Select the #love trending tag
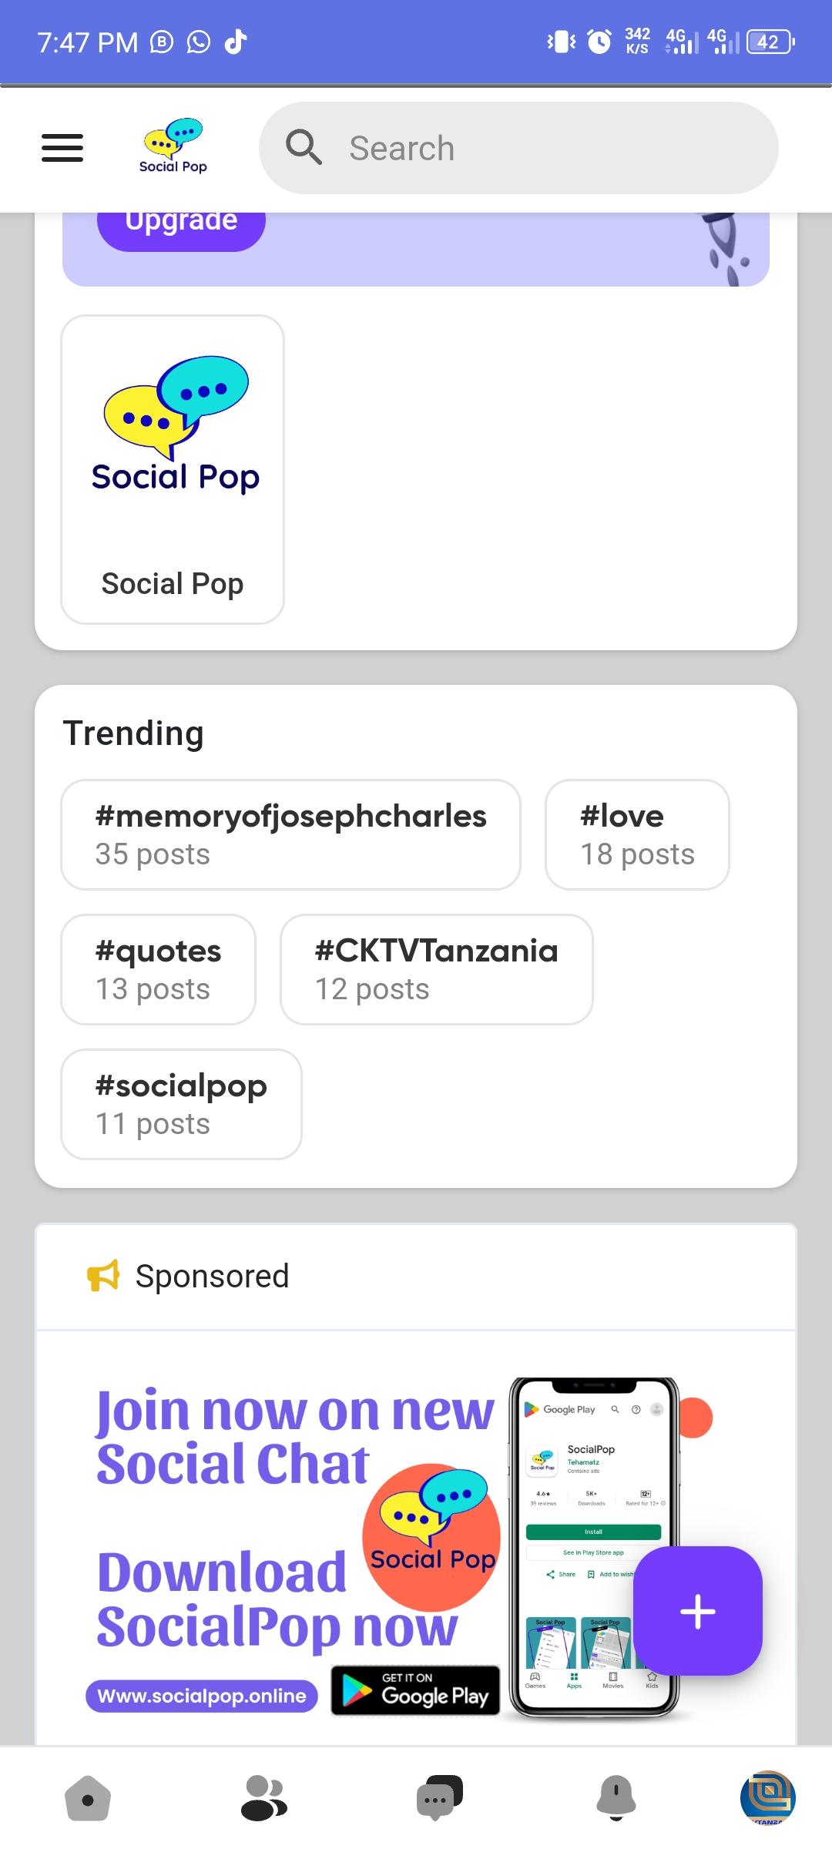Image resolution: width=832 pixels, height=1849 pixels. tap(637, 834)
